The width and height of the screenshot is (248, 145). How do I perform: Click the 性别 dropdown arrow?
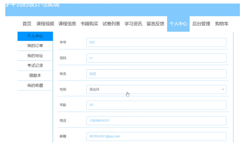223,89
